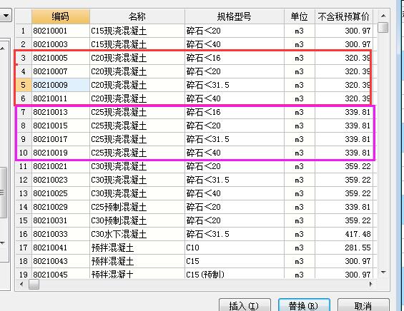Open the dropdown arrow at top left

(x=6, y=16)
